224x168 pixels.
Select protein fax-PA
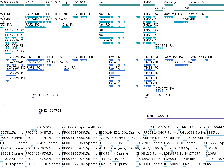pyautogui.click(x=123, y=60)
